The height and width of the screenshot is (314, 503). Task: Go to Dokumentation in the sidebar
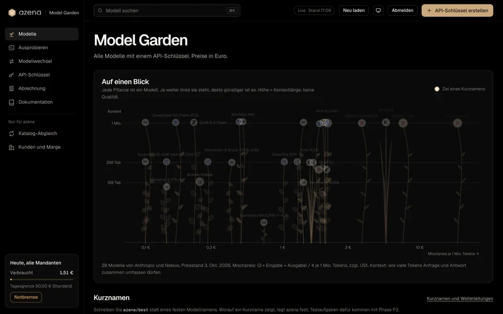41,102
